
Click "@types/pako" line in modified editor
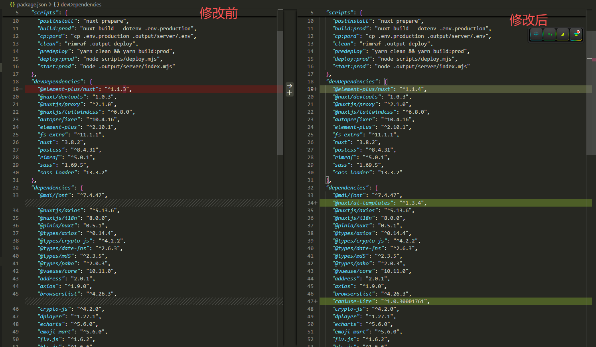tap(369, 264)
